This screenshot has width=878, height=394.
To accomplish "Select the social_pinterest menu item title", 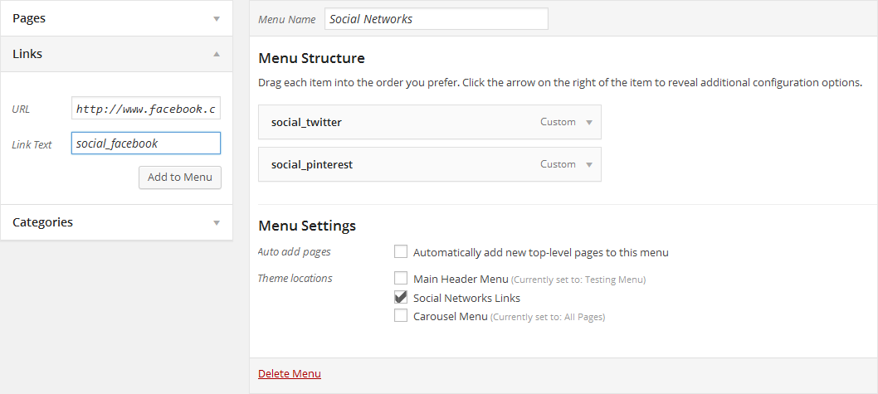I will (312, 164).
